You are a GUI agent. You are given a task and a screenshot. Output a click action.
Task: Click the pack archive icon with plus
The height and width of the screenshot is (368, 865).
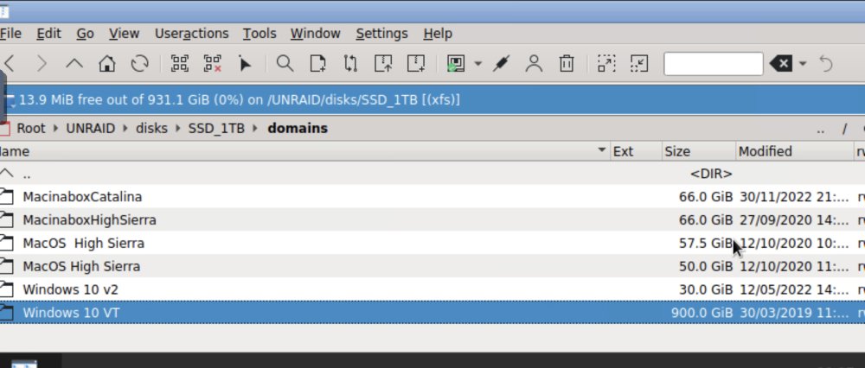[x=416, y=64]
